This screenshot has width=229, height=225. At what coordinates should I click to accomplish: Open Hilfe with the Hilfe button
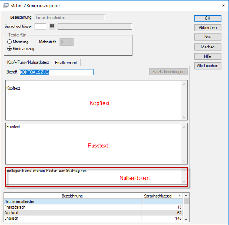pos(207,56)
